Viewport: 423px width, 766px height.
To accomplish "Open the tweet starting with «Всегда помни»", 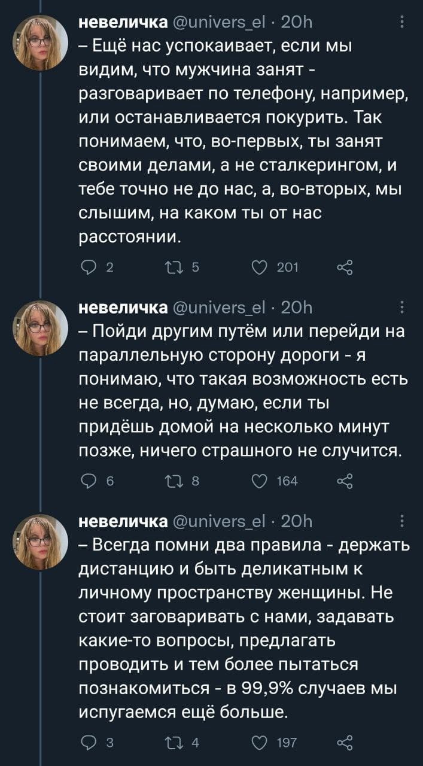I will [x=239, y=628].
